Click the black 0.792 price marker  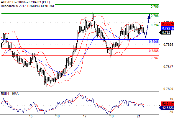pos(165,33)
